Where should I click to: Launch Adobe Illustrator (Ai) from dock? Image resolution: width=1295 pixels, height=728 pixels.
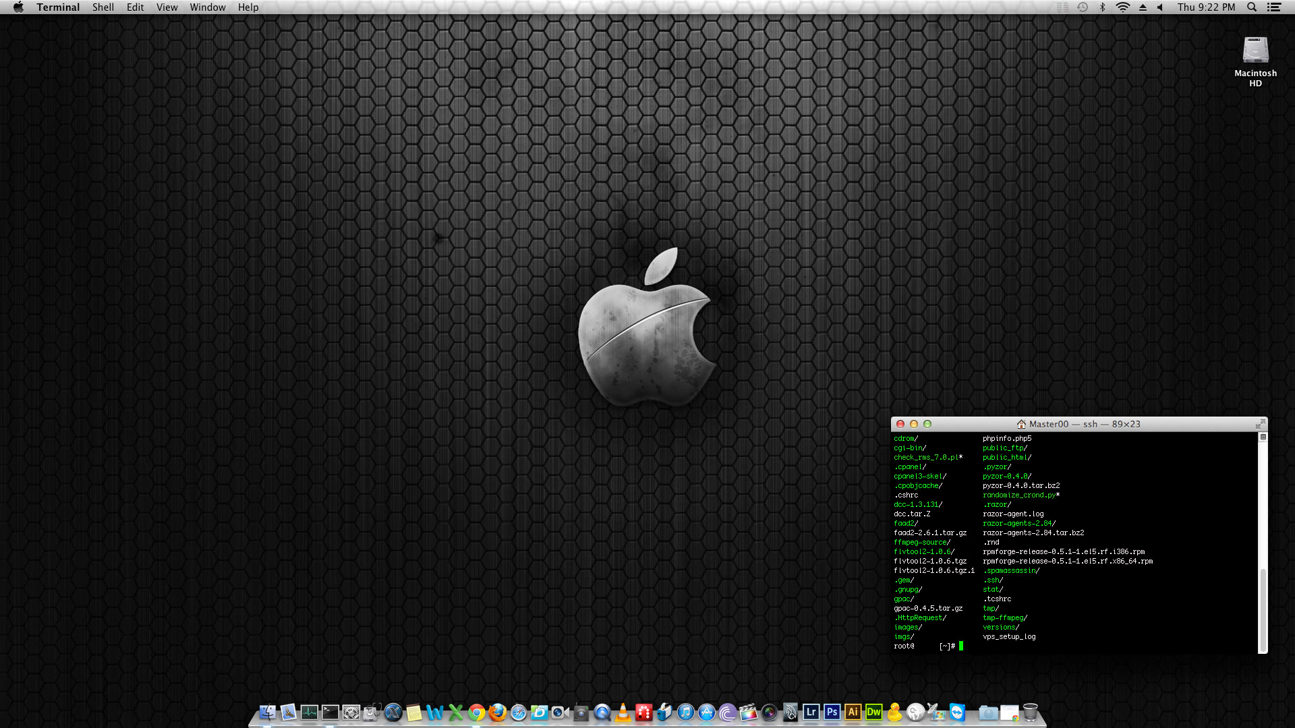[x=853, y=712]
